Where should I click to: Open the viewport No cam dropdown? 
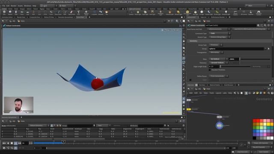pyautogui.click(x=177, y=30)
